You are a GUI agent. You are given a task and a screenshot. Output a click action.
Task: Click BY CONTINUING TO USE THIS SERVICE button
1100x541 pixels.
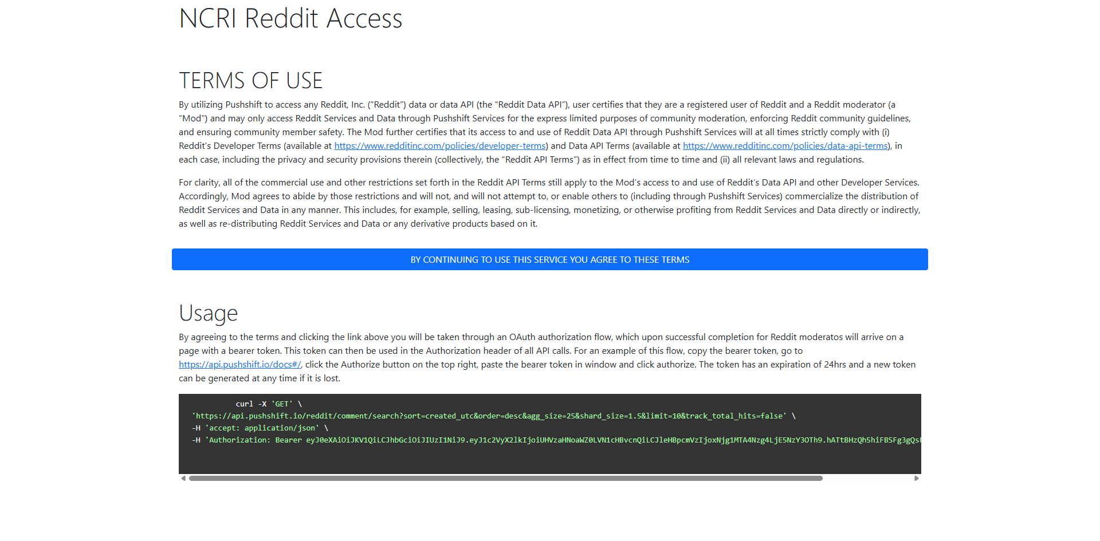[x=549, y=259]
